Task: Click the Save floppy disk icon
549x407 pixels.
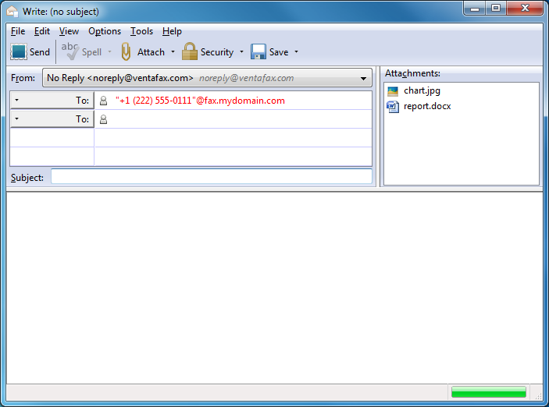Action: (258, 51)
